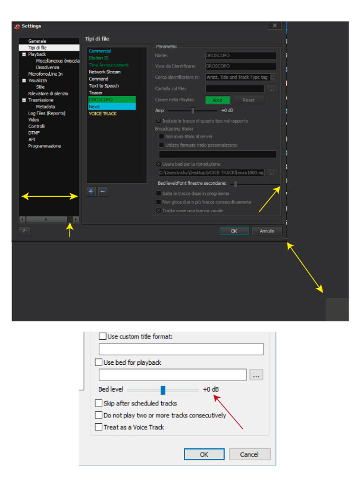
Task: Click the green Abcd playlist color swatch
Action: point(217,100)
